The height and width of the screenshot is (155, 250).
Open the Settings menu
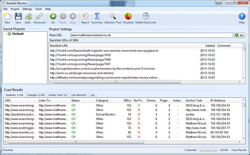coord(27,9)
